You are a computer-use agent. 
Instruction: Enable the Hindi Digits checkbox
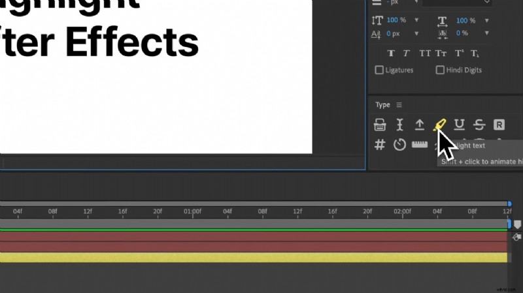tap(440, 70)
